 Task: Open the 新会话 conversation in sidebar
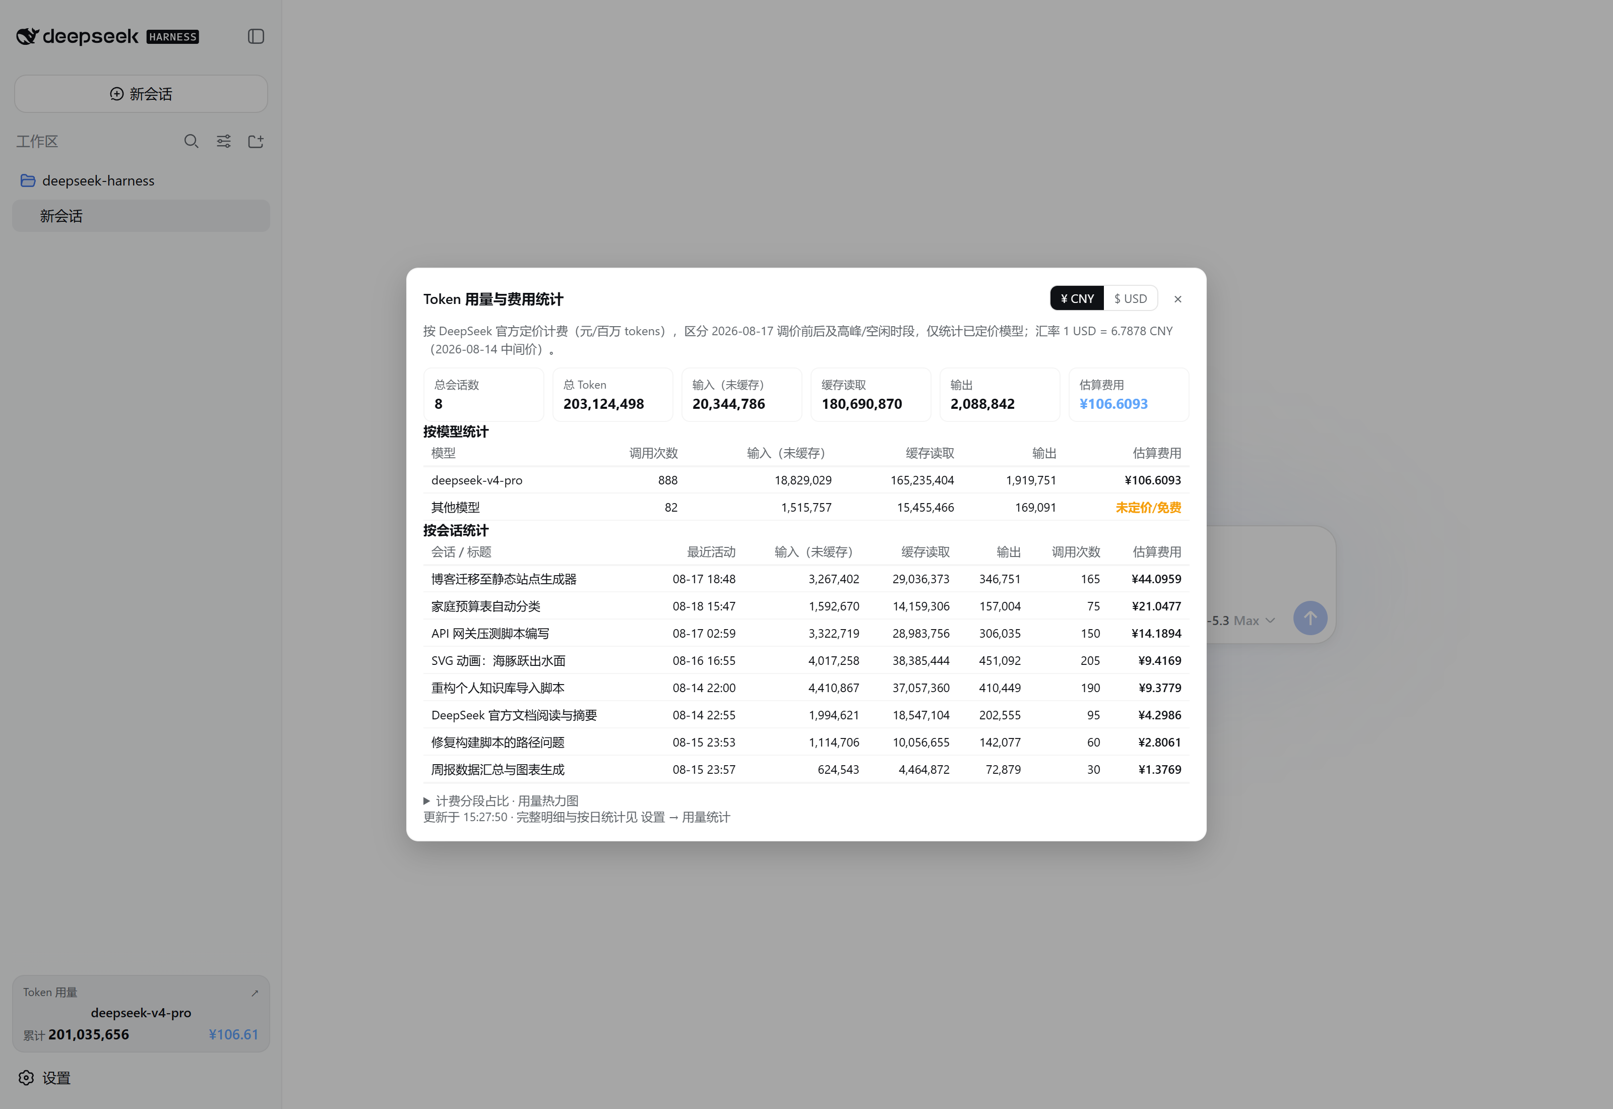click(141, 216)
